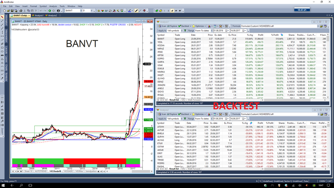
Task: Expand Backtest dropdown arrow in Analysis1
Action: click(190, 26)
